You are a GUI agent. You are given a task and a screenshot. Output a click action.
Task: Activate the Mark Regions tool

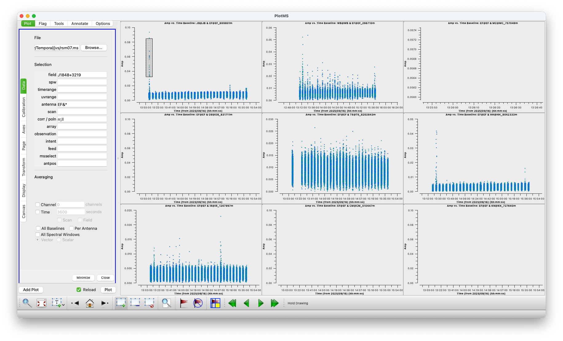coord(121,303)
